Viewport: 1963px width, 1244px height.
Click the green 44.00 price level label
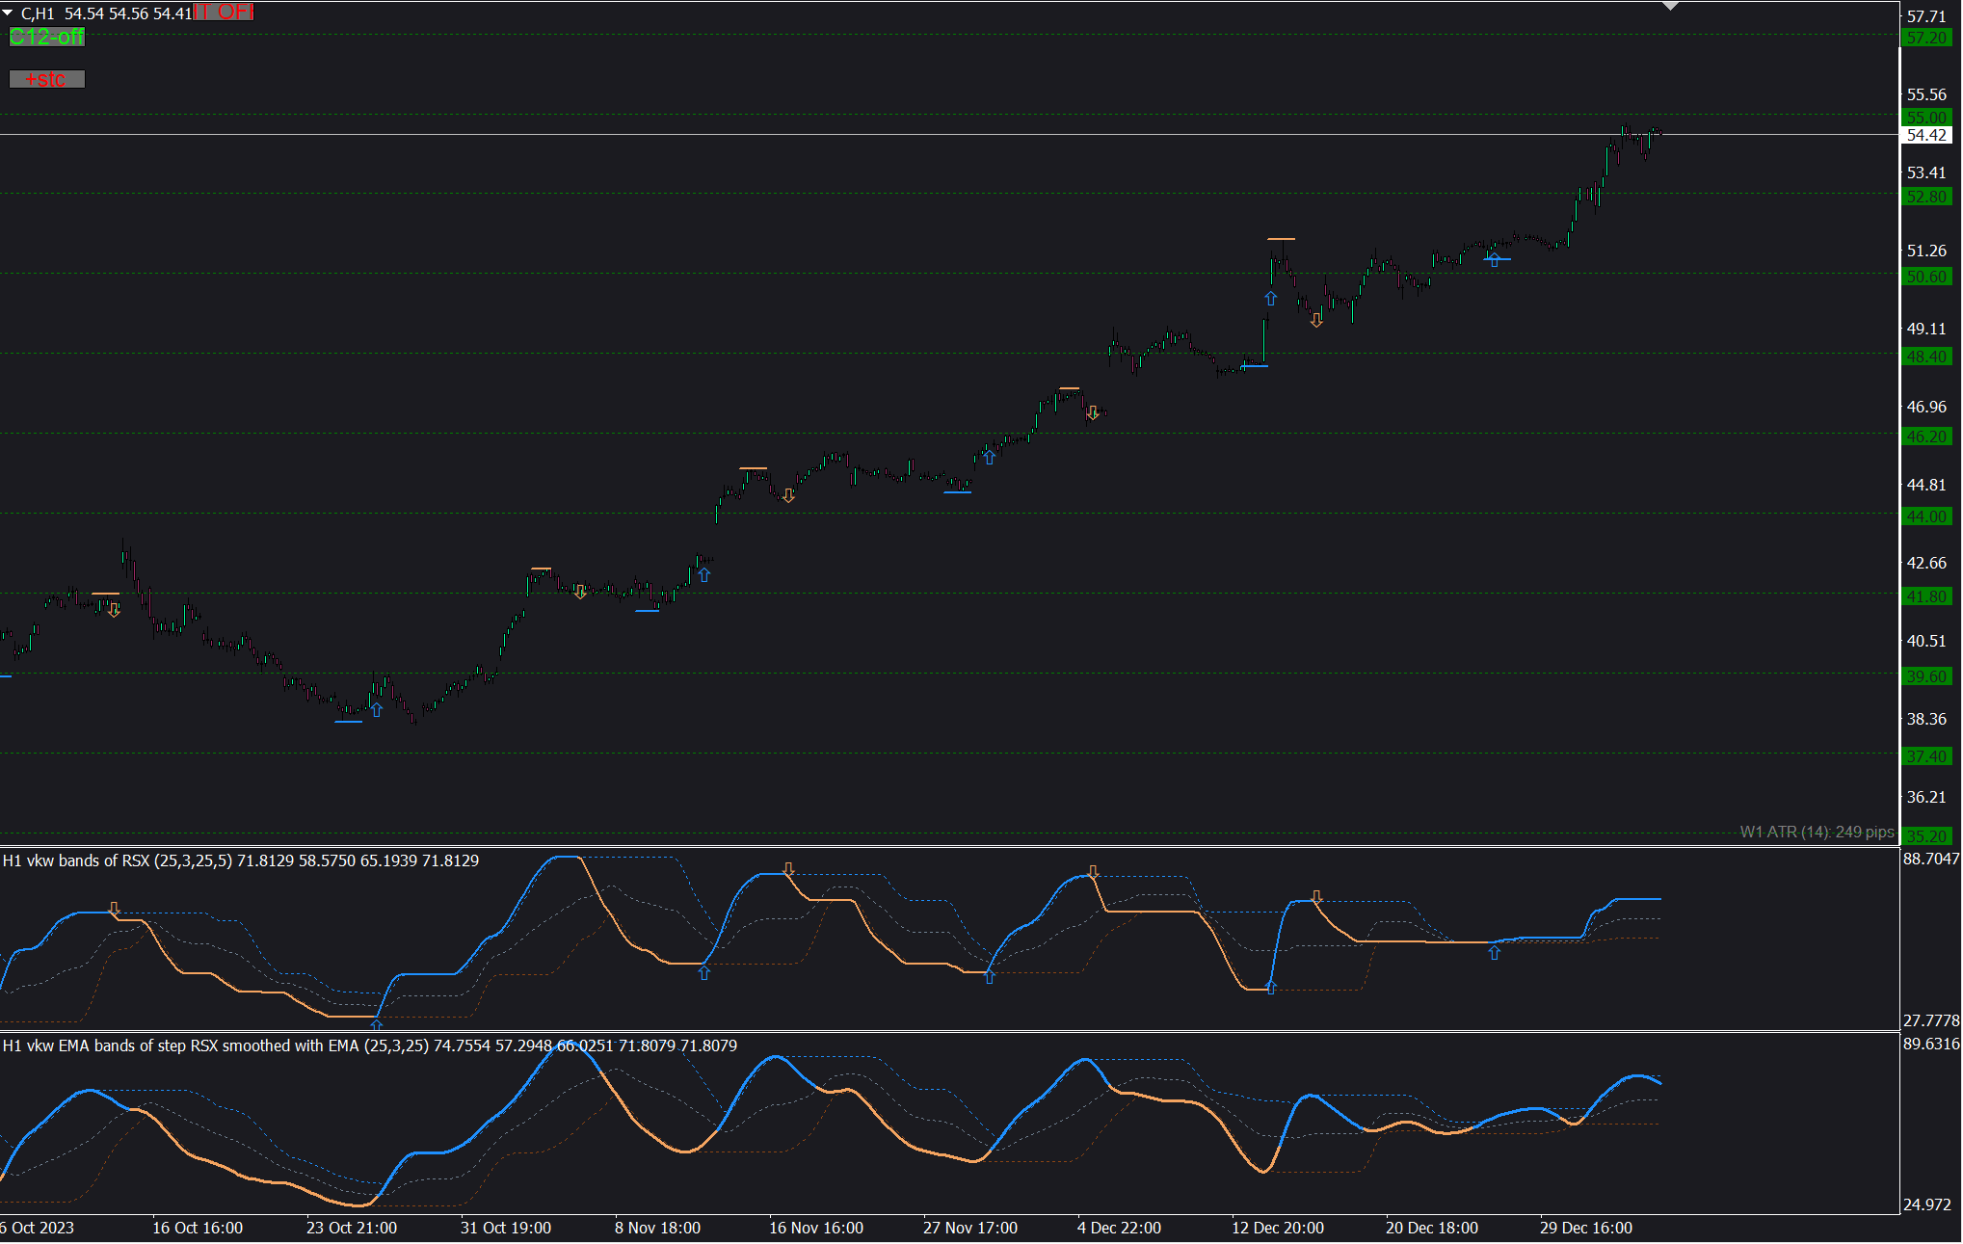(x=1926, y=516)
